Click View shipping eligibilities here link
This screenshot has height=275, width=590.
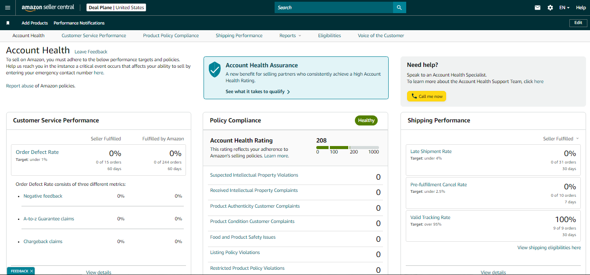[549, 247]
